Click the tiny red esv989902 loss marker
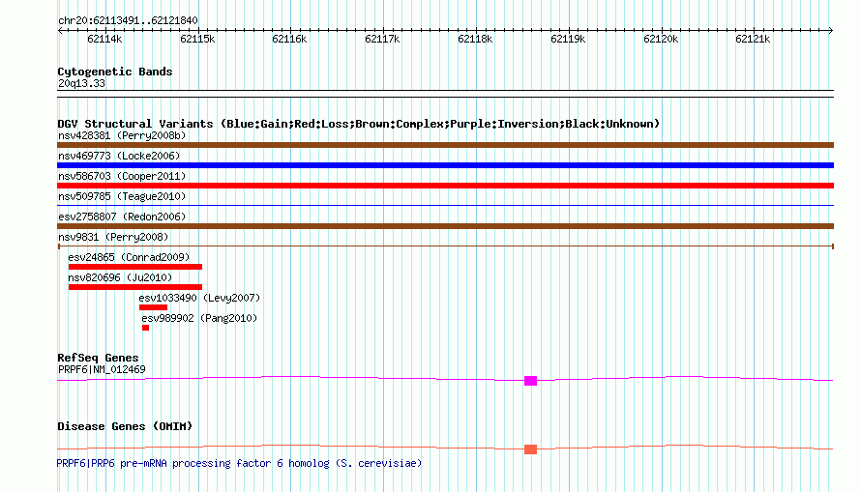Viewport: 861px width, 492px height. click(x=145, y=328)
